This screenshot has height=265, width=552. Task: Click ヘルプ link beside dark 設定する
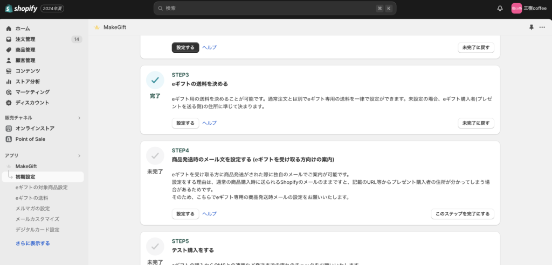coord(210,47)
